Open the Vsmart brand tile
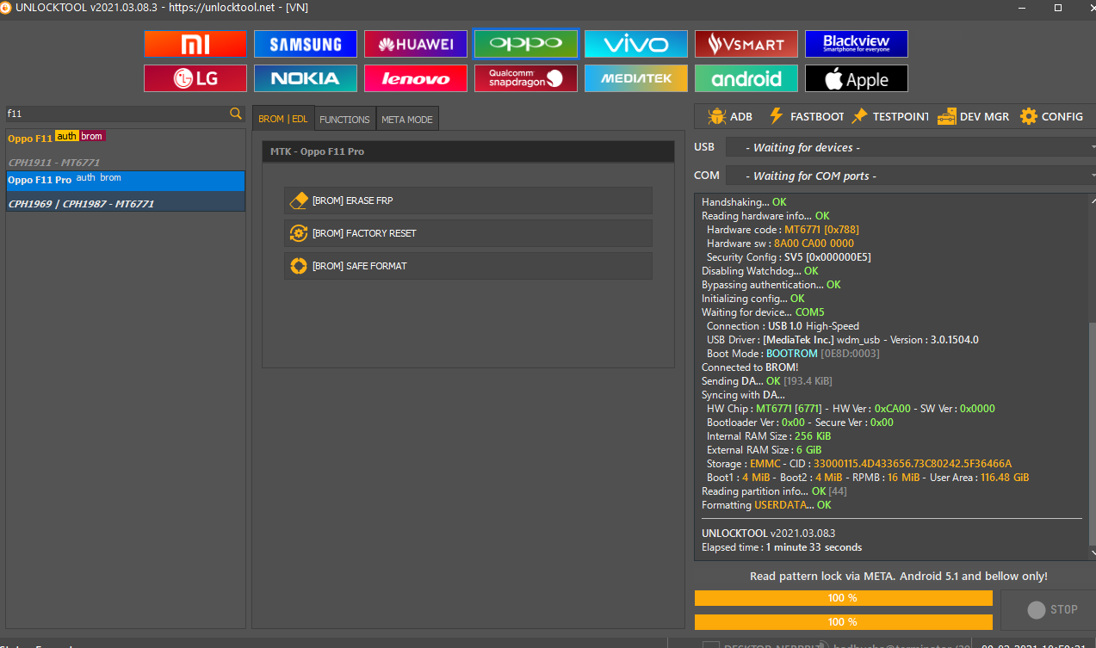 click(x=746, y=44)
